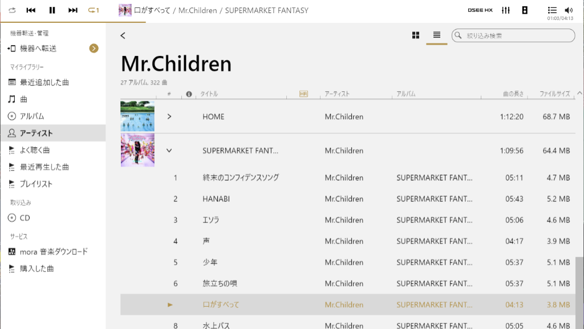
Task: Show the play queue list
Action: 551,10
